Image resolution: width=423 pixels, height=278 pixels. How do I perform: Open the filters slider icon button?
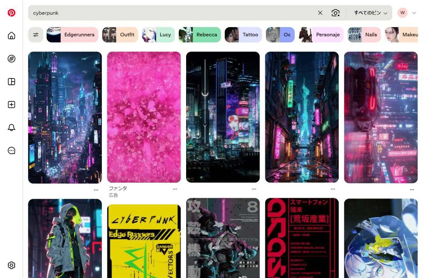pyautogui.click(x=36, y=35)
